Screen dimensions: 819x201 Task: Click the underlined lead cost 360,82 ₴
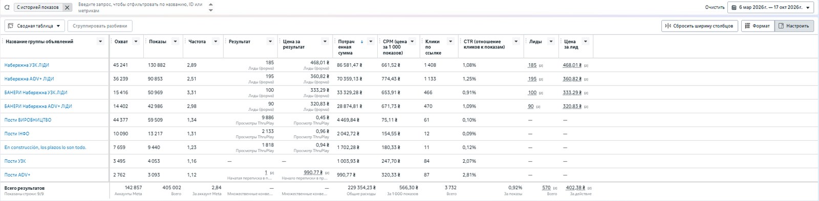[572, 79]
